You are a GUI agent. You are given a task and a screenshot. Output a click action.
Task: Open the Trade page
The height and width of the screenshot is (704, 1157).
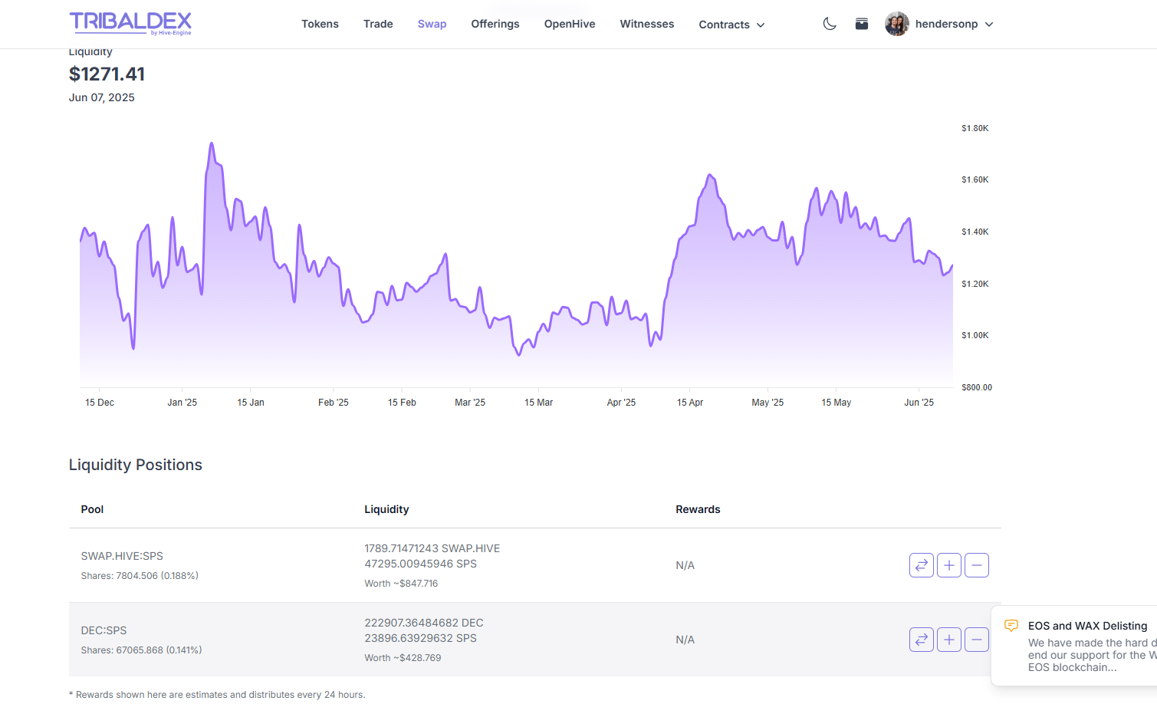(378, 24)
